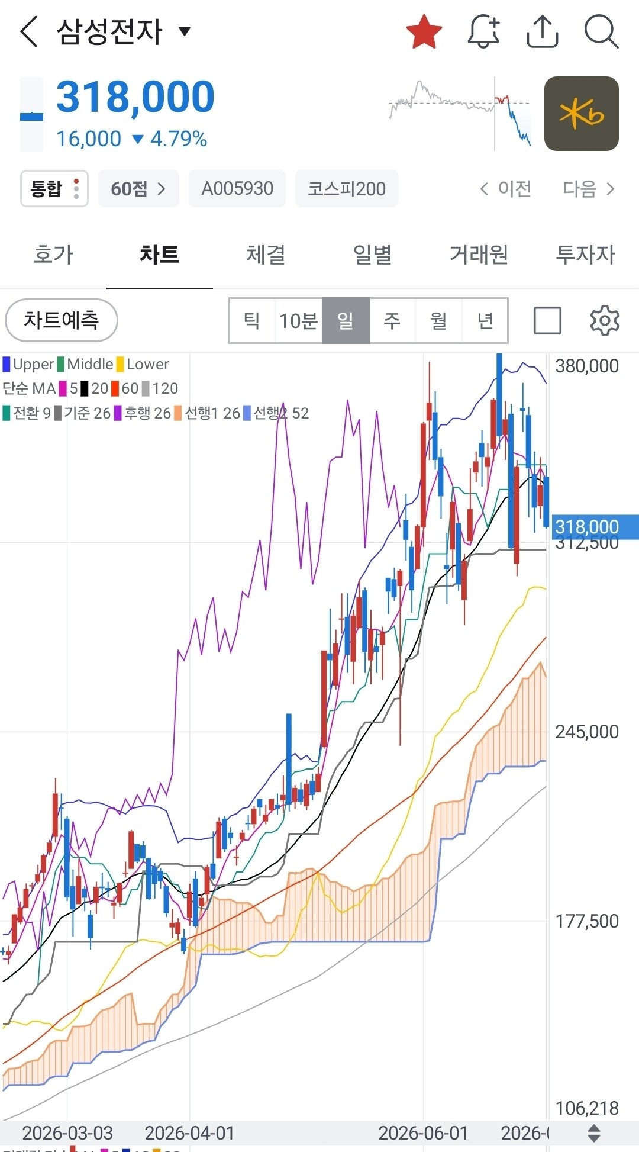
Task: Select the 10분 period option
Action: tap(299, 321)
